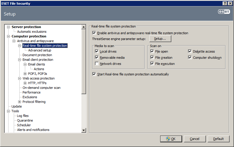234x147 pixels.
Task: Open ThreatSense Setup... button
Action: [160, 39]
